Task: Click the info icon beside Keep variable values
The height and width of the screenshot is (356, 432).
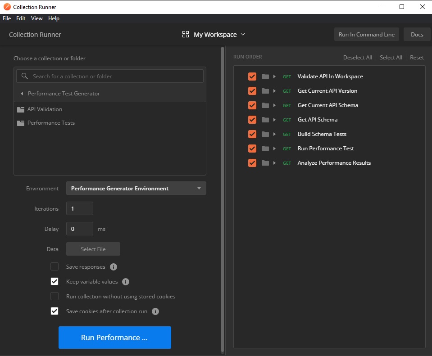Action: point(126,282)
